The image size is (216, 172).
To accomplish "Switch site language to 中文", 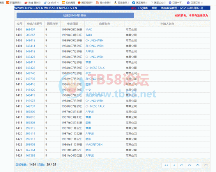I will pos(133,8).
